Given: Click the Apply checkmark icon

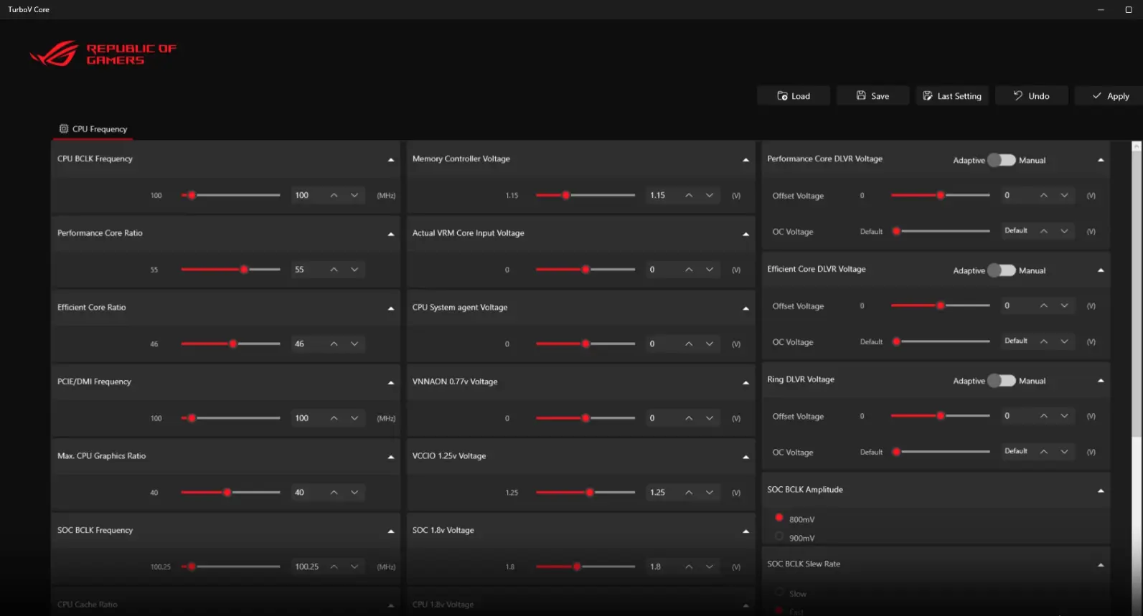Looking at the screenshot, I should (x=1096, y=96).
